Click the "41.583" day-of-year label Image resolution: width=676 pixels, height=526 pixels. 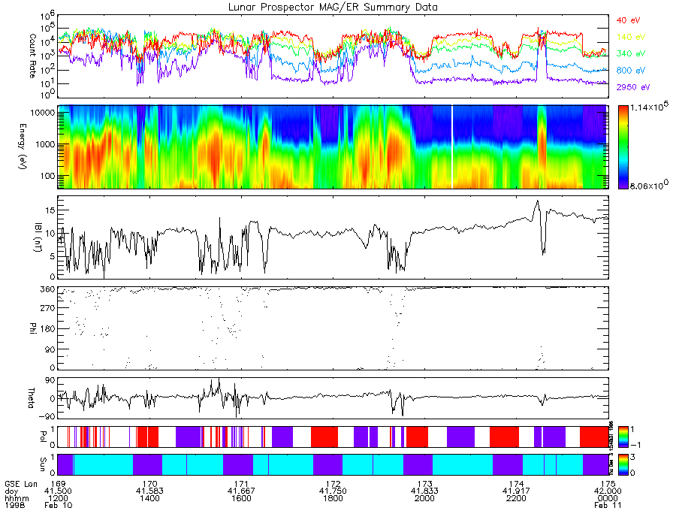tap(149, 491)
